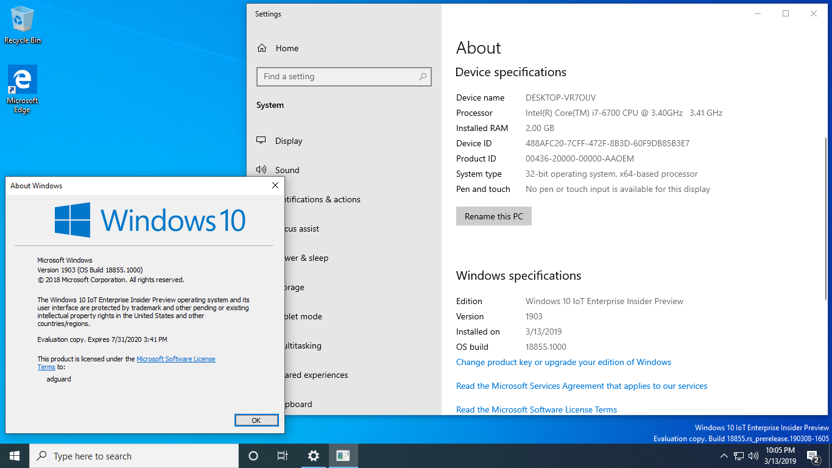Click the taskbar search magnifier icon
832x468 pixels.
(41, 456)
